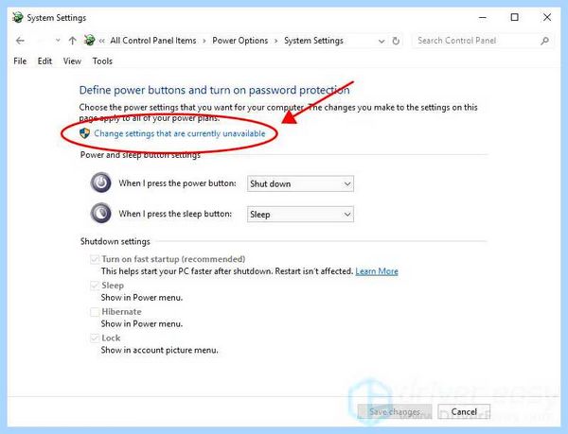
Task: Click 'Show in account picture menu.' text
Action: click(160, 350)
